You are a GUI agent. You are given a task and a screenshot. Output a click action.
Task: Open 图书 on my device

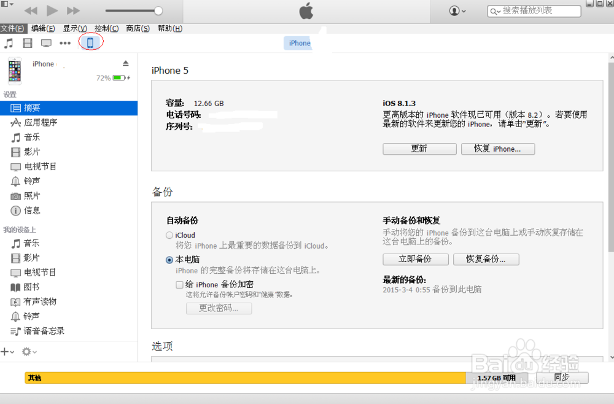pyautogui.click(x=69, y=287)
